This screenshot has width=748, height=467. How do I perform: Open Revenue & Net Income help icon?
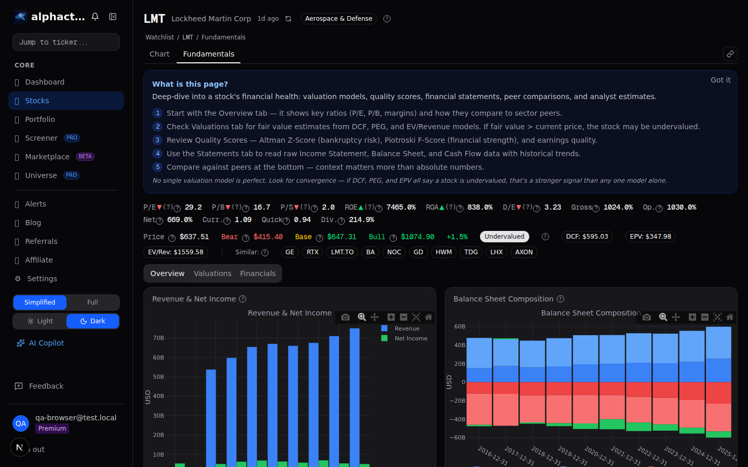click(x=243, y=299)
